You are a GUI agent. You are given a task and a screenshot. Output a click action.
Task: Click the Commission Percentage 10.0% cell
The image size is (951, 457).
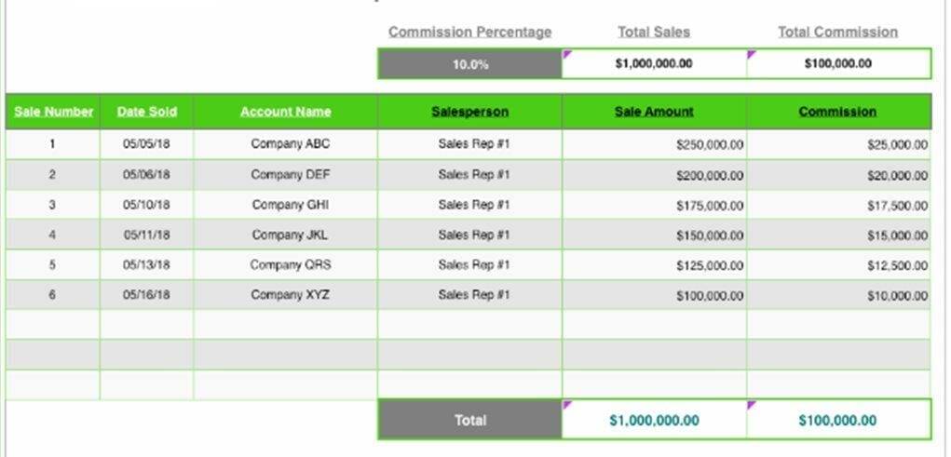tap(469, 64)
